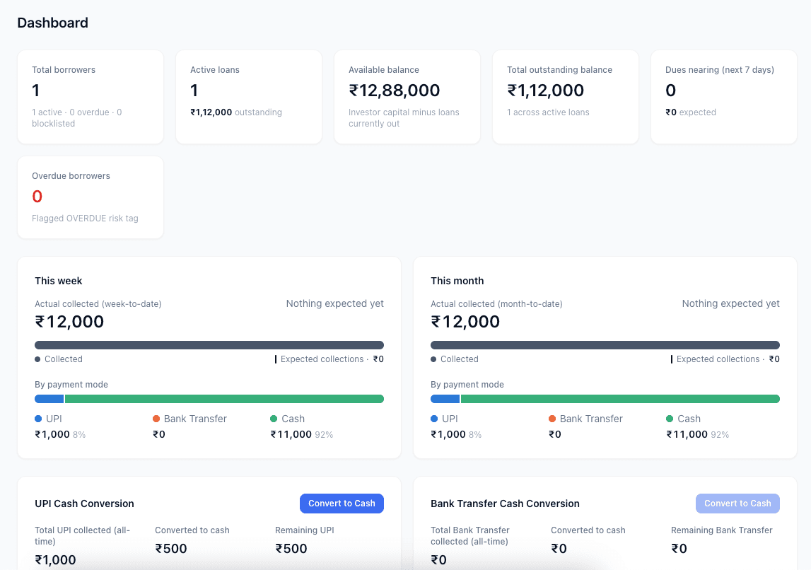Viewport: 811px width, 570px height.
Task: Click the blue UPI legend dot under This month
Action: [x=434, y=419]
